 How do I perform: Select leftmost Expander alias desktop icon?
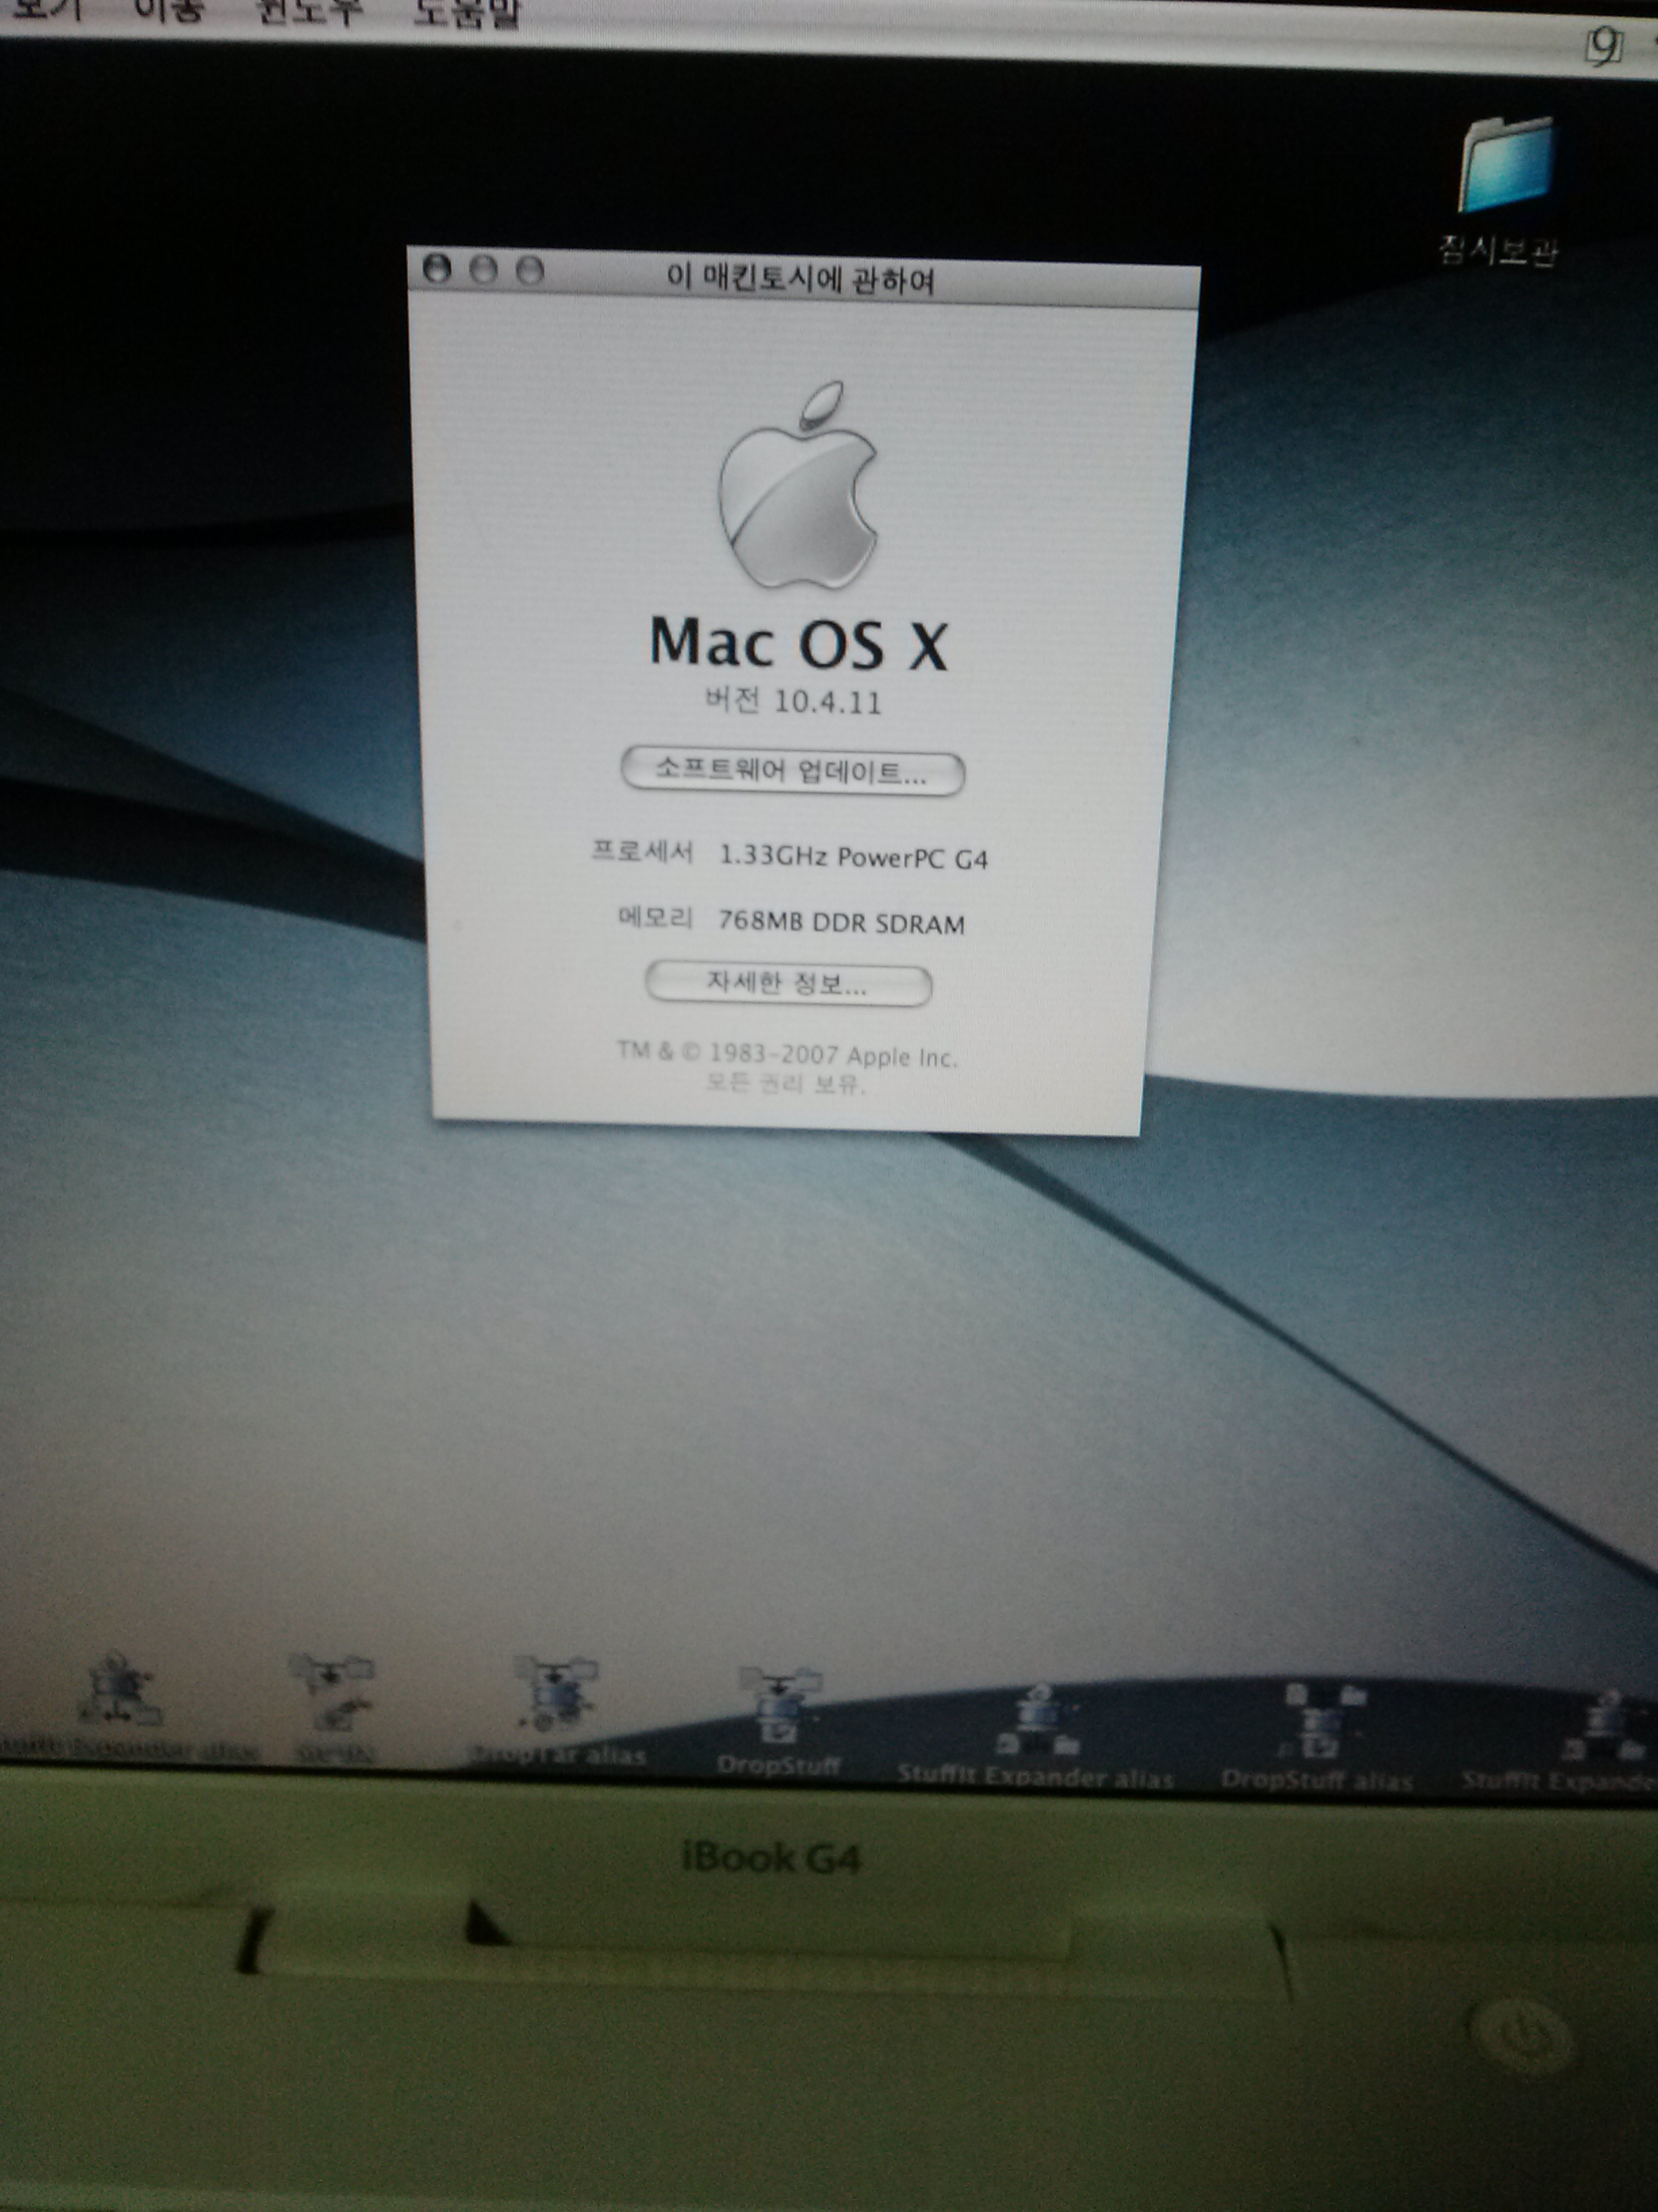tap(122, 1690)
